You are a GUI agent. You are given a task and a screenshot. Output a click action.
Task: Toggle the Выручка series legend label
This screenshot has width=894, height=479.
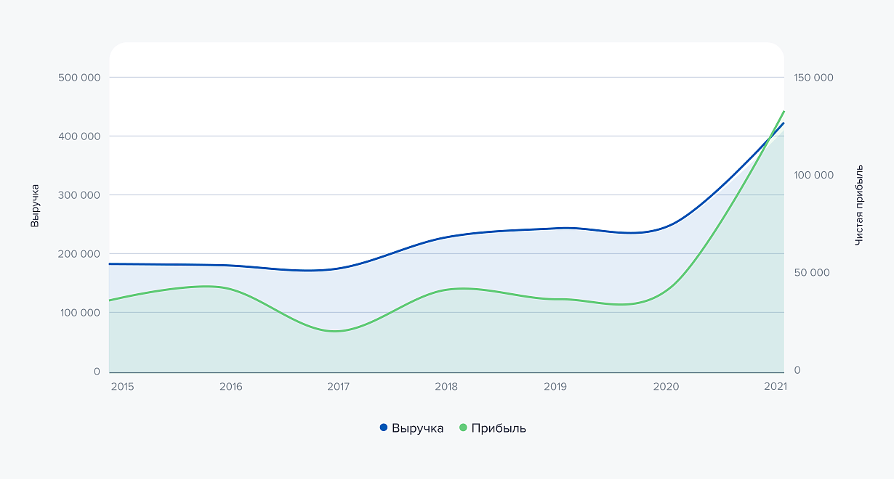(x=417, y=428)
